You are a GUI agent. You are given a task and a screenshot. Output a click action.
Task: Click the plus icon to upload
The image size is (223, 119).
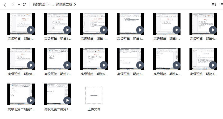pyautogui.click(x=94, y=95)
